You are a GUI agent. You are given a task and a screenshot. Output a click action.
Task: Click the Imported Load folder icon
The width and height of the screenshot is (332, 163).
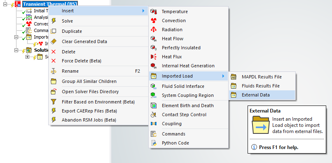[154, 76]
